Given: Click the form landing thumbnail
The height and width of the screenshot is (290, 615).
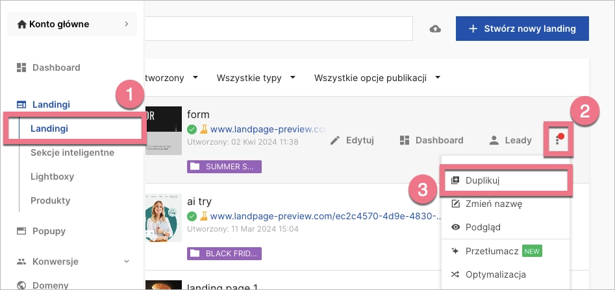Looking at the screenshot, I should click(x=164, y=130).
